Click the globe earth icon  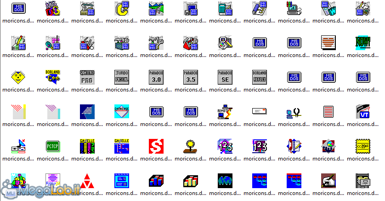(225, 181)
